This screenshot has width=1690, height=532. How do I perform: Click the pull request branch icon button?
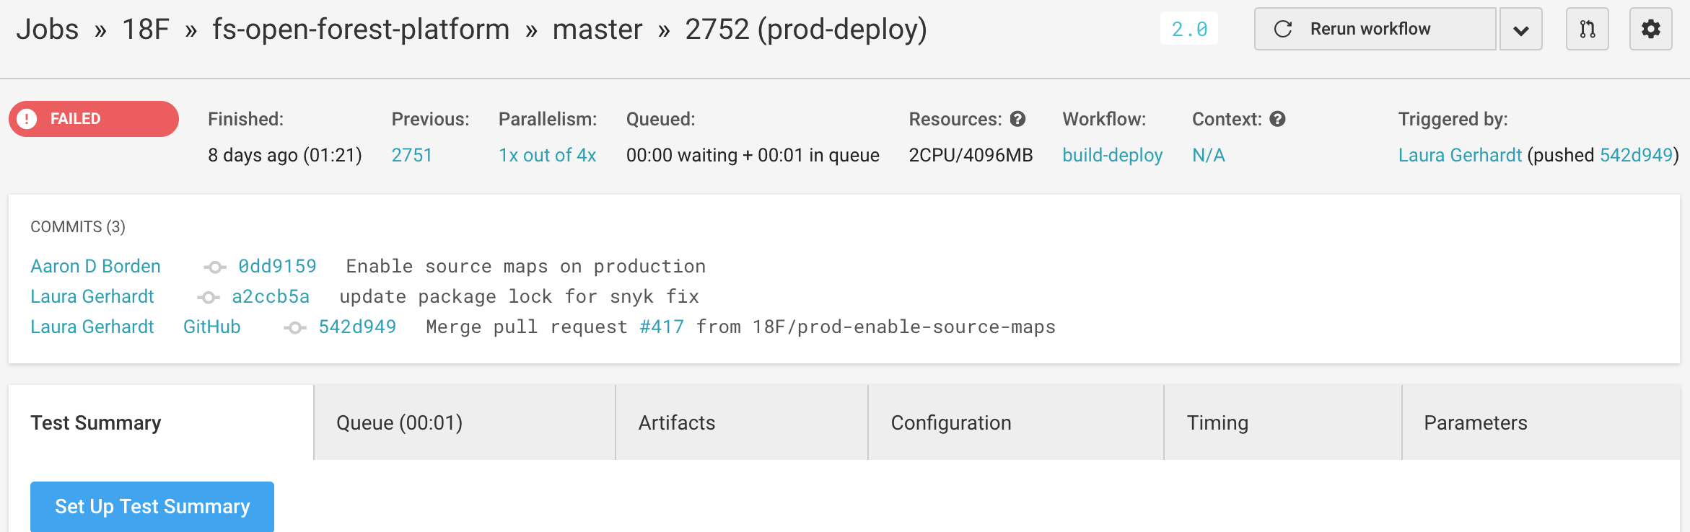(1587, 29)
